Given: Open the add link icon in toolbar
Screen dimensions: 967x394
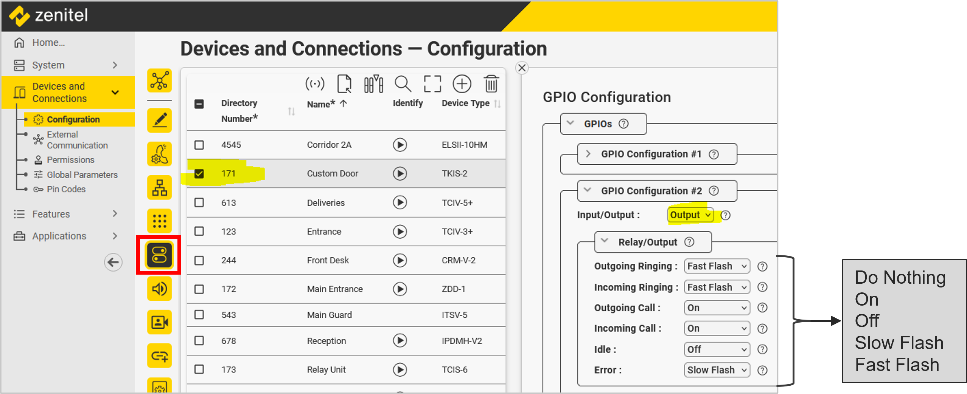Looking at the screenshot, I should (159, 356).
